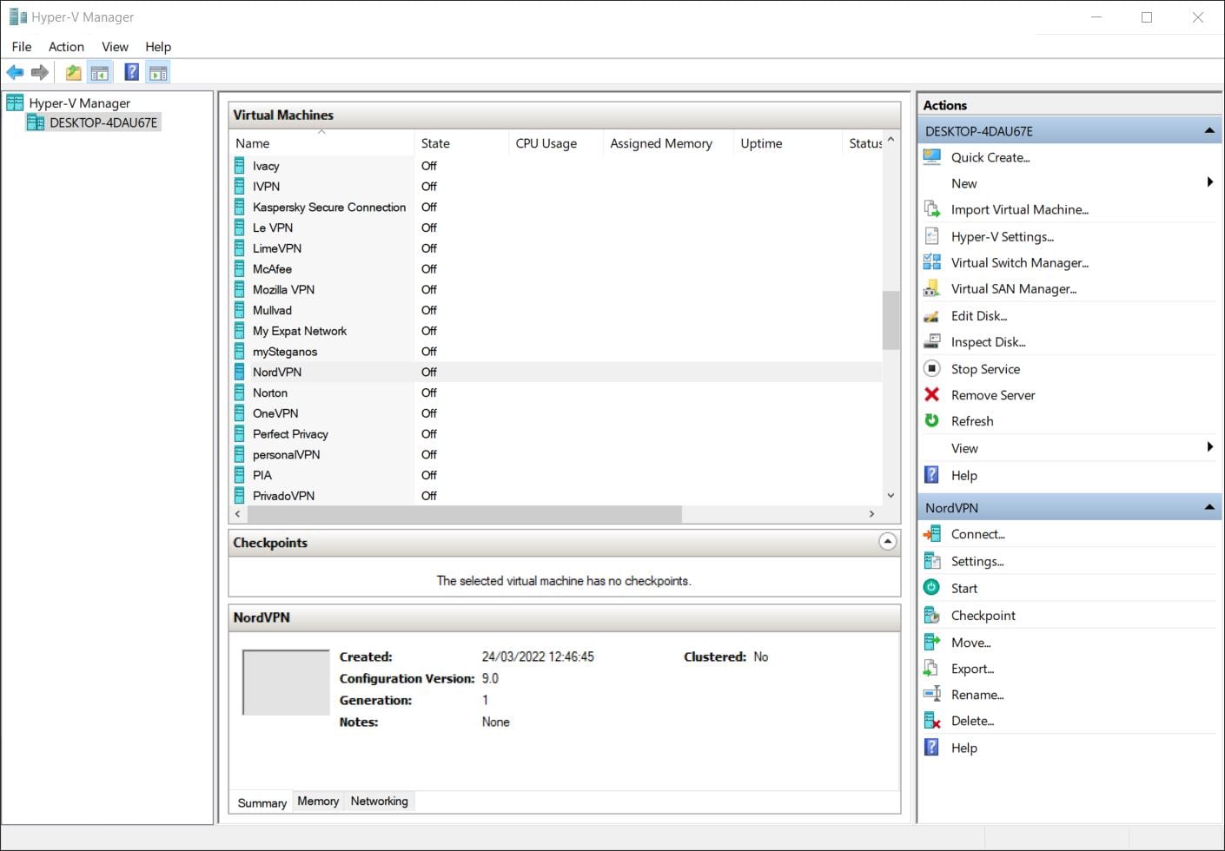Open the Help menu in menu bar
1225x851 pixels.
point(158,47)
